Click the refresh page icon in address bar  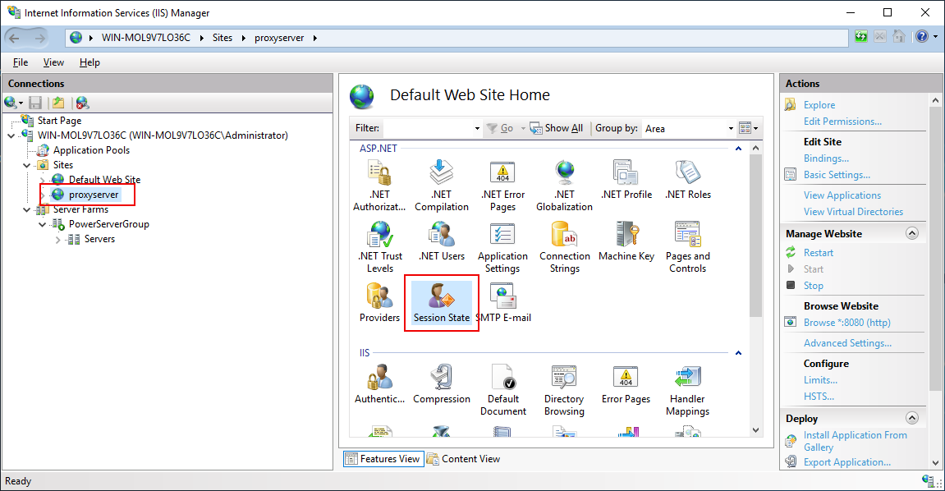(861, 37)
